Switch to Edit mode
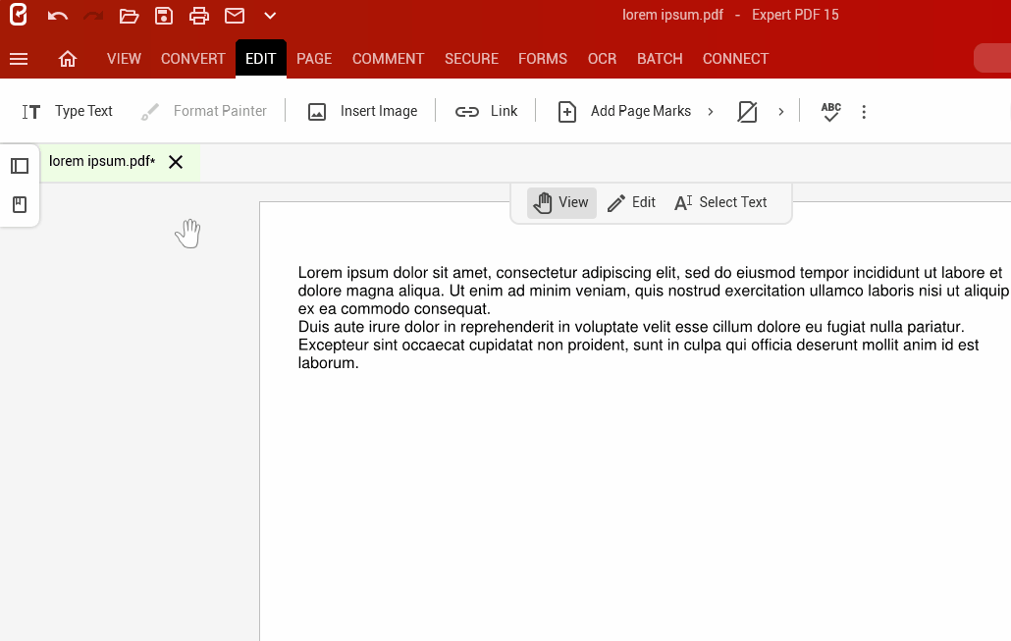This screenshot has width=1011, height=641. (x=632, y=202)
